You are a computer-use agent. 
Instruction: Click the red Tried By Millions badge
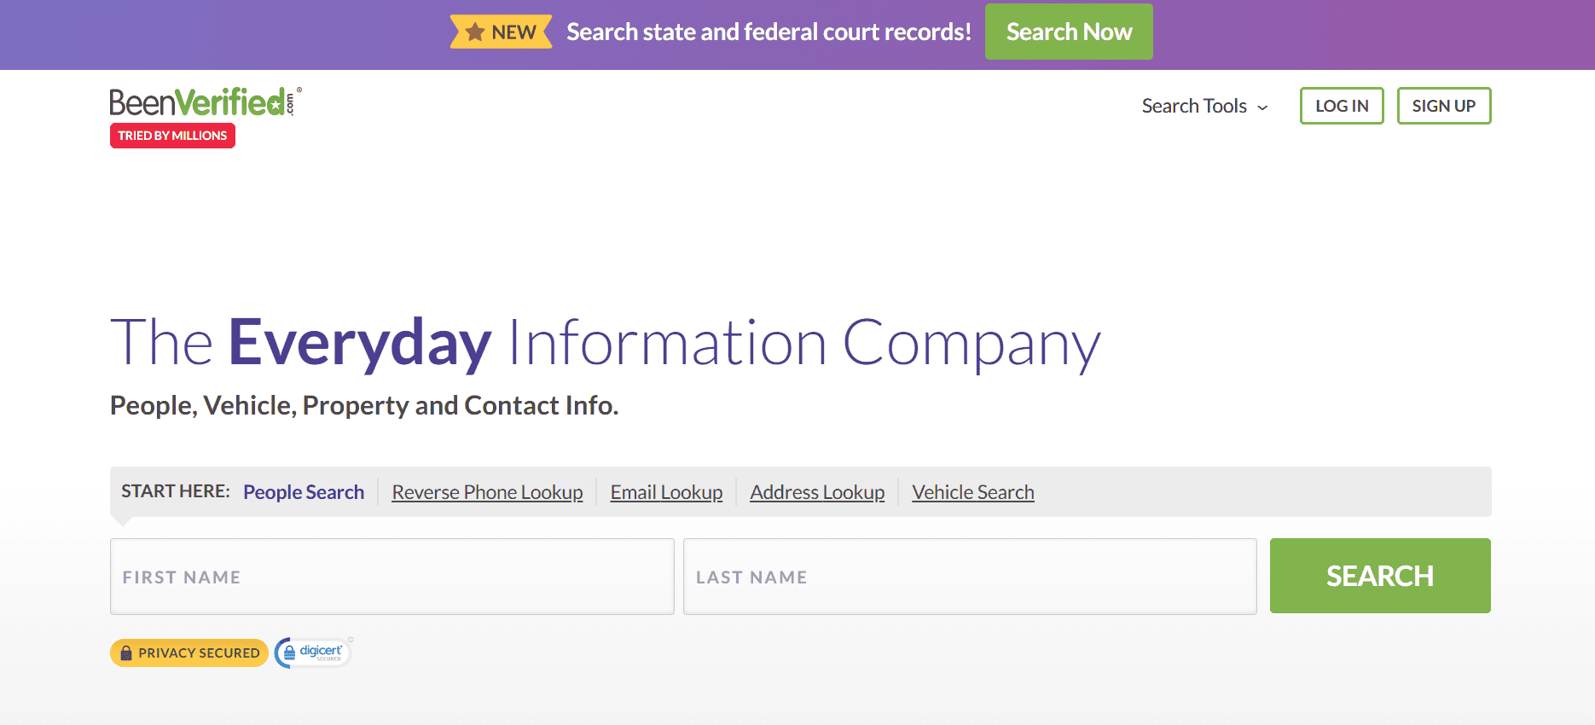click(x=172, y=136)
